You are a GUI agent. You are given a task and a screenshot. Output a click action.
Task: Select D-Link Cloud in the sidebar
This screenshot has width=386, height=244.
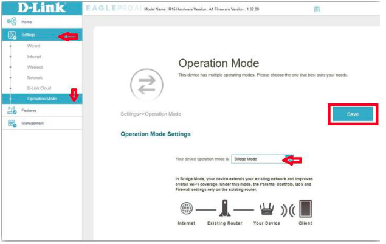point(38,88)
